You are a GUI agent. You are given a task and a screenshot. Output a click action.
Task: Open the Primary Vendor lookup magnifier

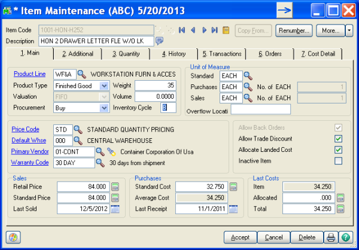click(100, 151)
